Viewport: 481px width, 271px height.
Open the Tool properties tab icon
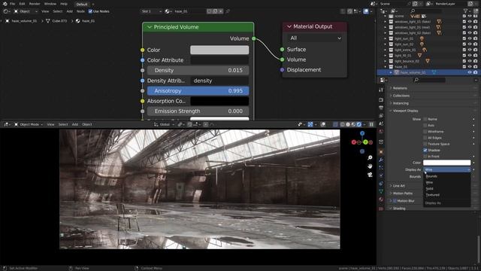(381, 90)
